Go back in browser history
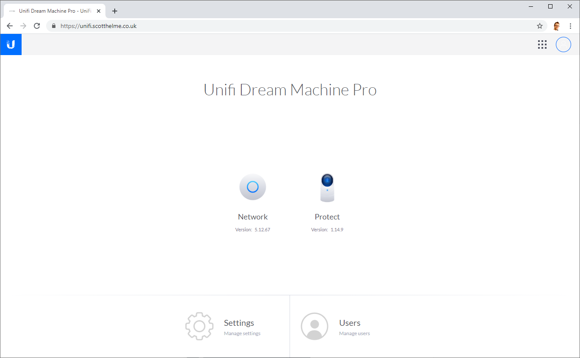 click(10, 26)
